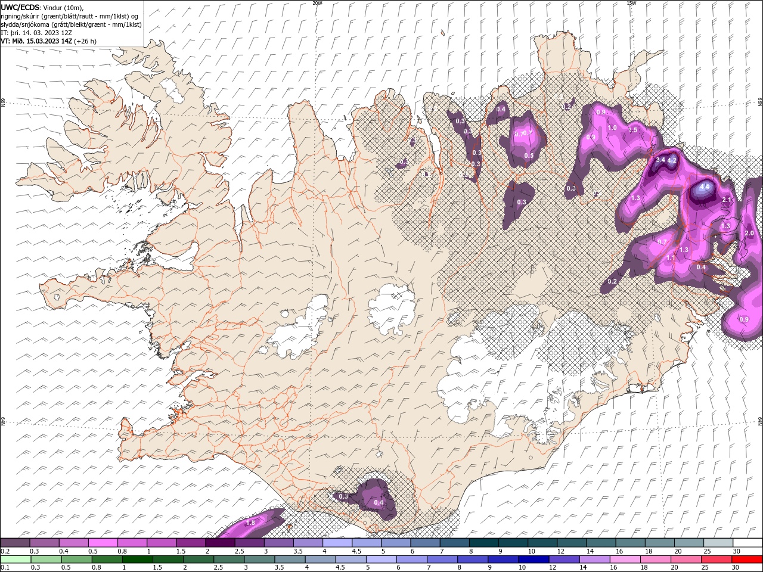Click the 20W longitude label

pyautogui.click(x=317, y=3)
